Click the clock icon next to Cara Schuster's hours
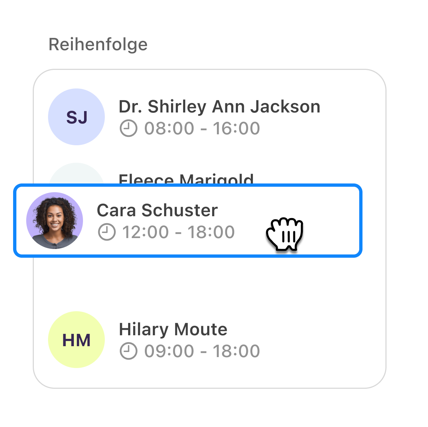428x427 pixels. click(107, 232)
